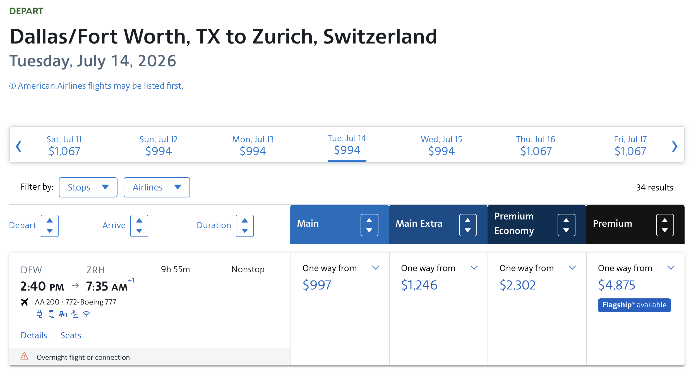The height and width of the screenshot is (372, 691).
Task: Click 'American Airlines flights may be listed first.'
Action: tap(101, 86)
